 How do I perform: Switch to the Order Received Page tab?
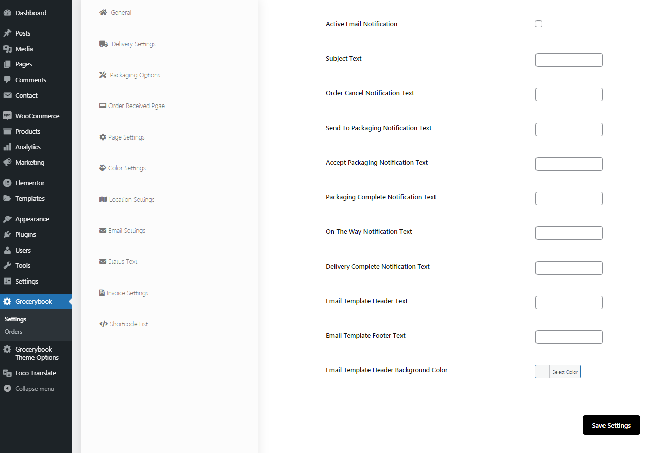click(x=136, y=106)
